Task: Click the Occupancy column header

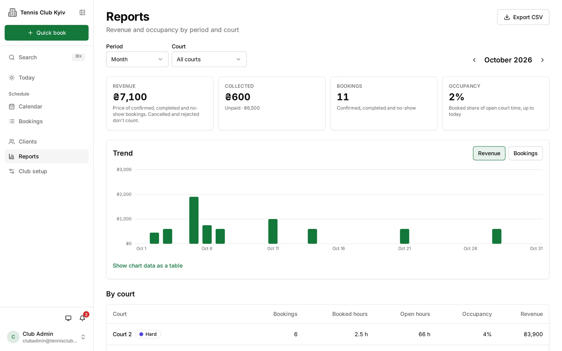Action: point(477,314)
